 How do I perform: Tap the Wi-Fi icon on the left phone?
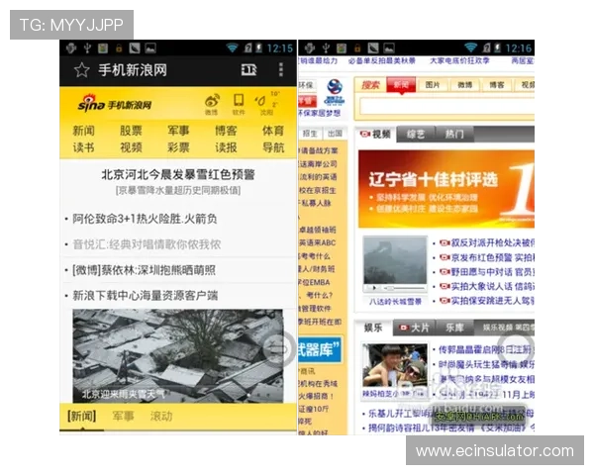(232, 47)
